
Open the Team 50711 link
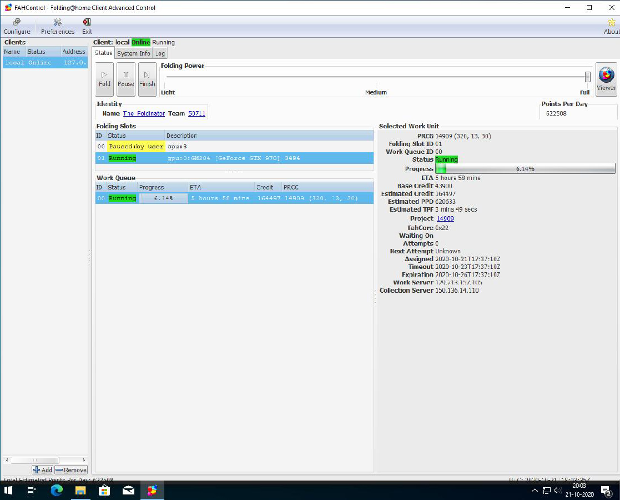click(196, 114)
